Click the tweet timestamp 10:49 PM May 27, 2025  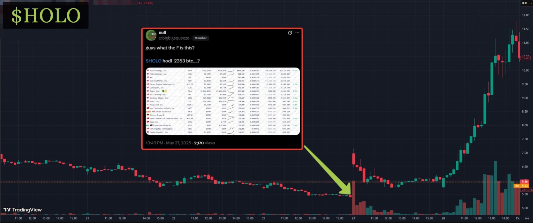[168, 143]
